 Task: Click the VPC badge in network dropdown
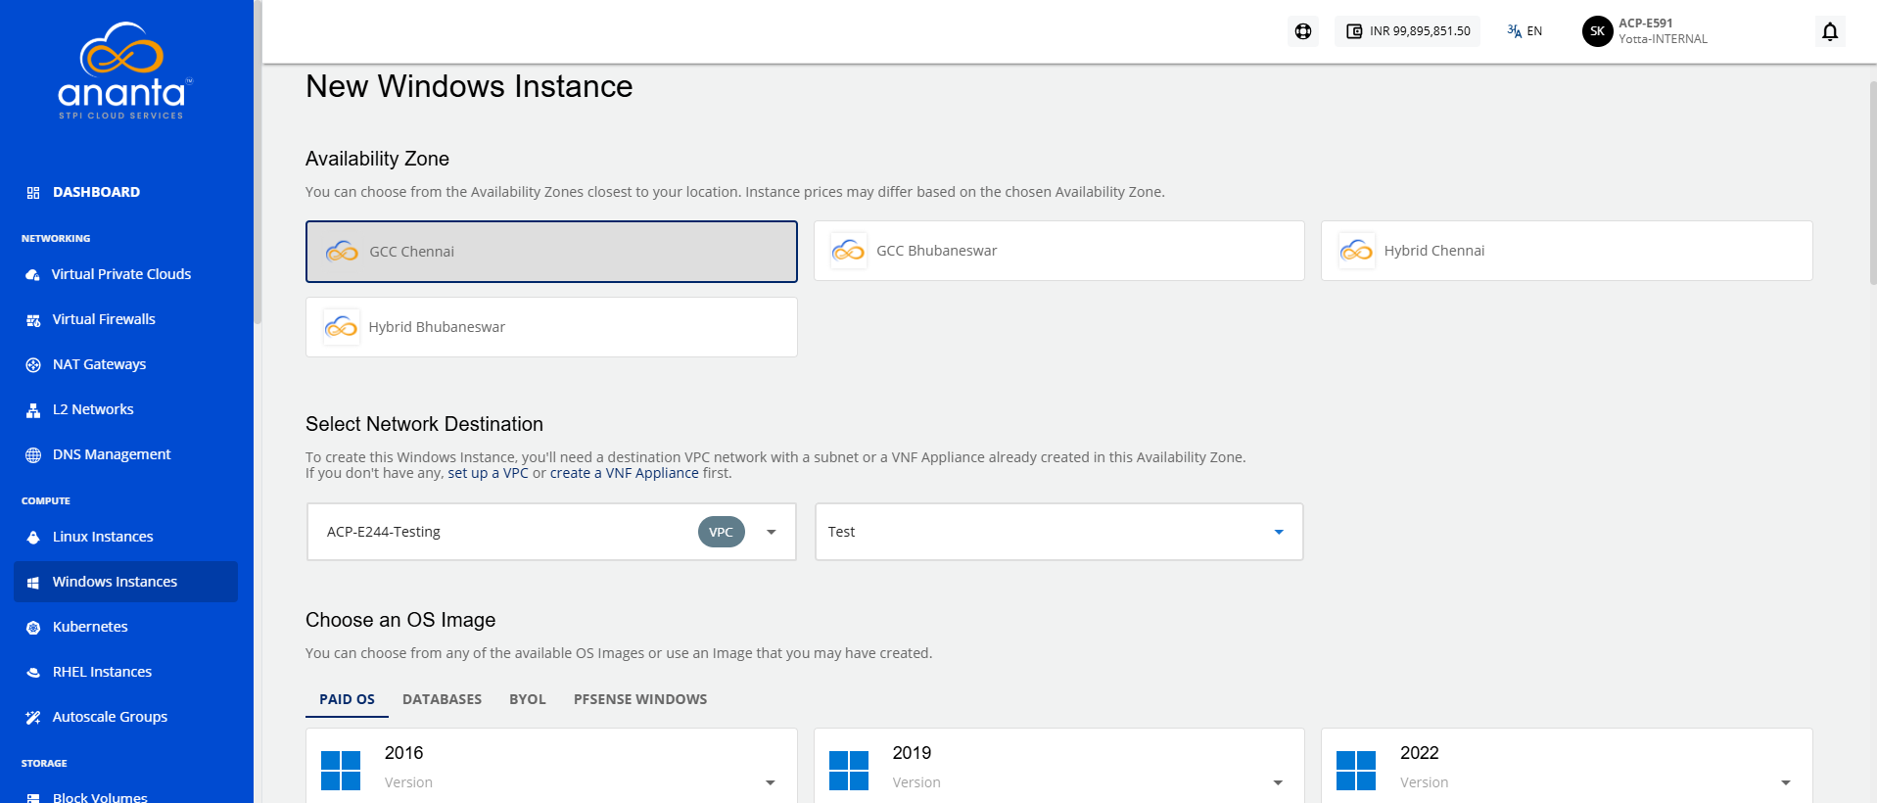coord(722,532)
